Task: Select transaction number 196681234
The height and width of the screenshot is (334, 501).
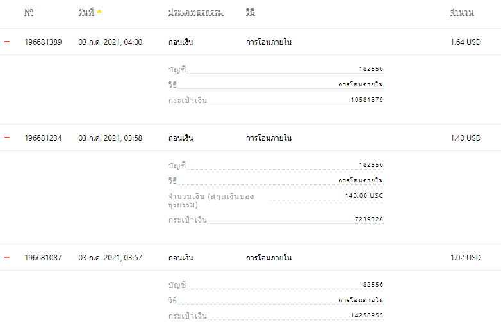Action: pyautogui.click(x=43, y=138)
